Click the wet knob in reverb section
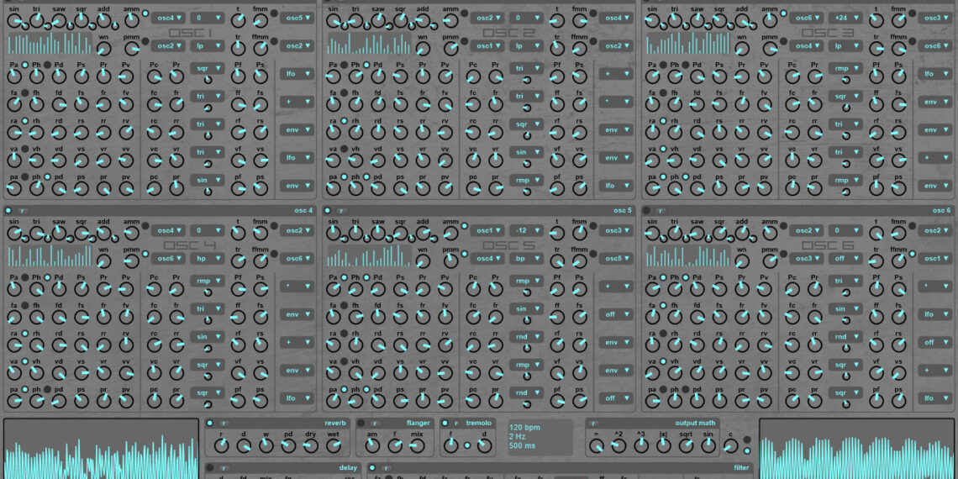This screenshot has height=479, width=958. [x=333, y=445]
